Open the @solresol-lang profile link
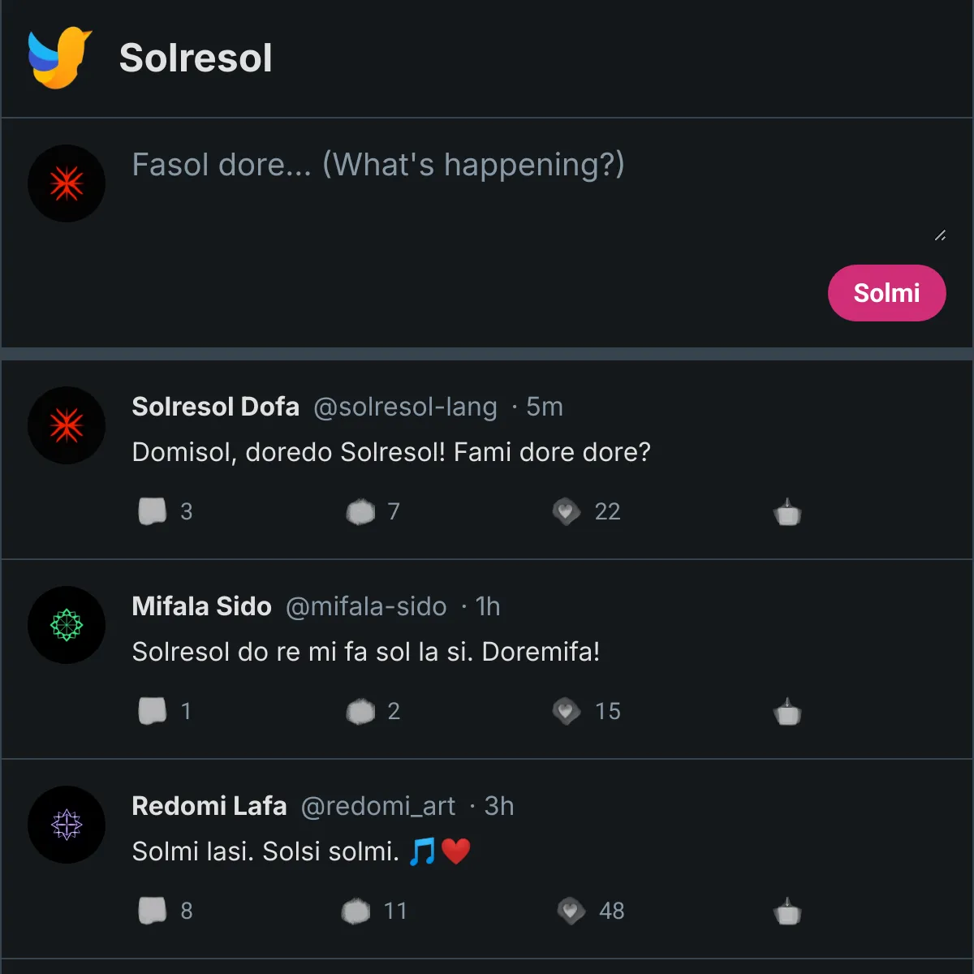The image size is (974, 974). (406, 407)
